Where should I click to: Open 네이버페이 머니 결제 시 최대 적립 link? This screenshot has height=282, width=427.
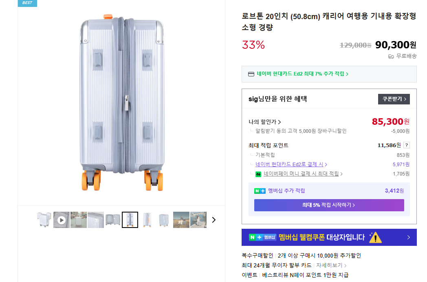[303, 174]
